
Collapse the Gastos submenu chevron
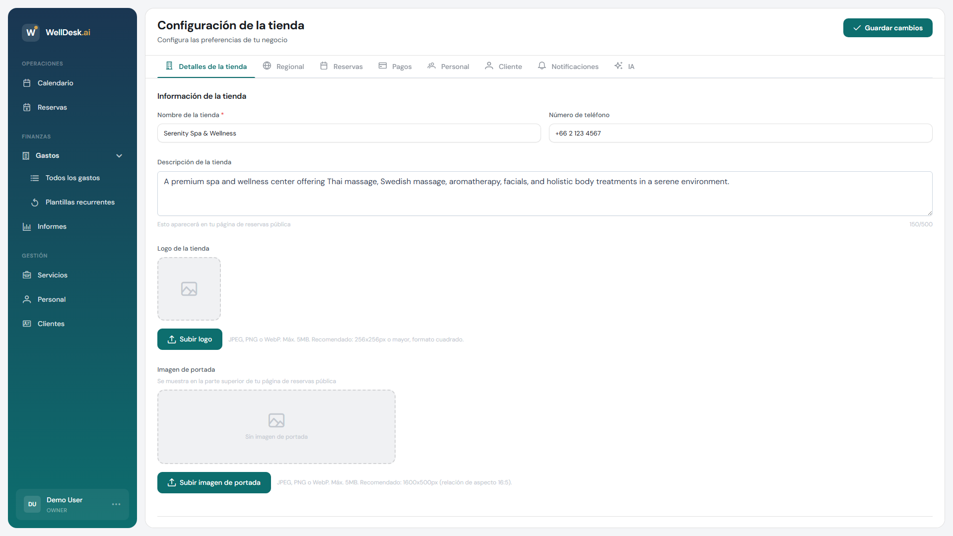coord(119,155)
